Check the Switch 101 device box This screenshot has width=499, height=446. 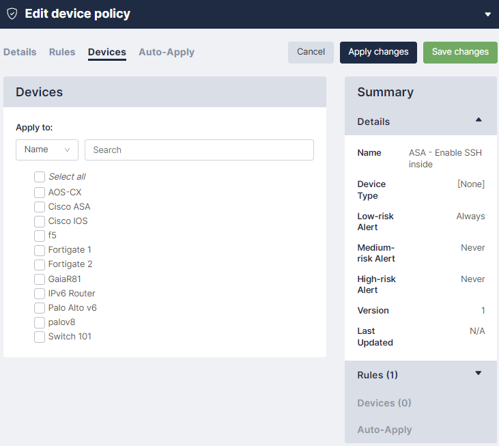pyautogui.click(x=40, y=337)
